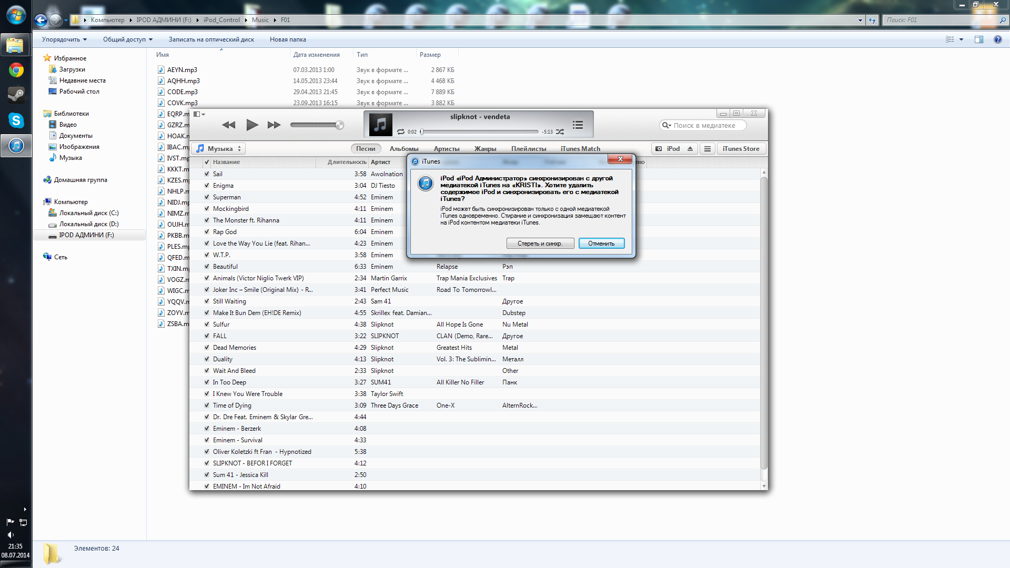Uncheck the checkbox for Beautiful
1010x568 pixels.
[207, 267]
